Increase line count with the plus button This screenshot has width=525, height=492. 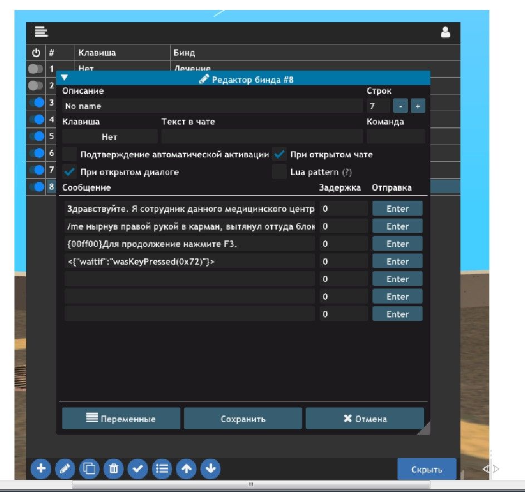(418, 106)
